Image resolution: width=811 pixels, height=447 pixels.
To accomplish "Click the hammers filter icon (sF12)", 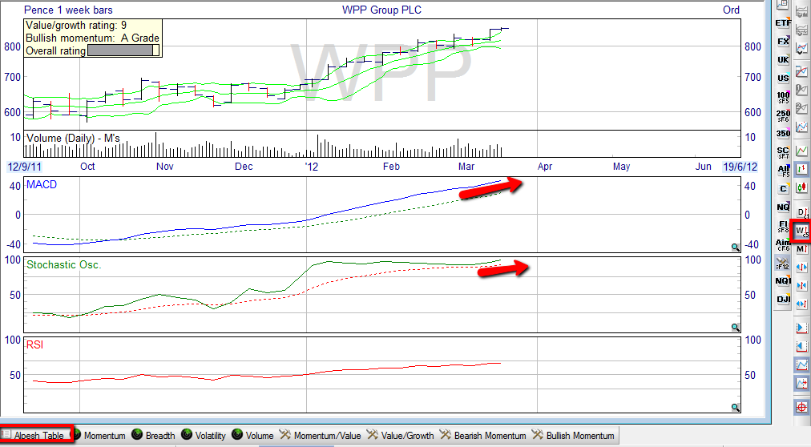I will coord(783,264).
